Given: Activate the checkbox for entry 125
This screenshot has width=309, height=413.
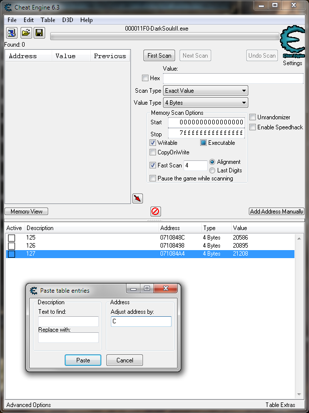Looking at the screenshot, I should [12, 238].
